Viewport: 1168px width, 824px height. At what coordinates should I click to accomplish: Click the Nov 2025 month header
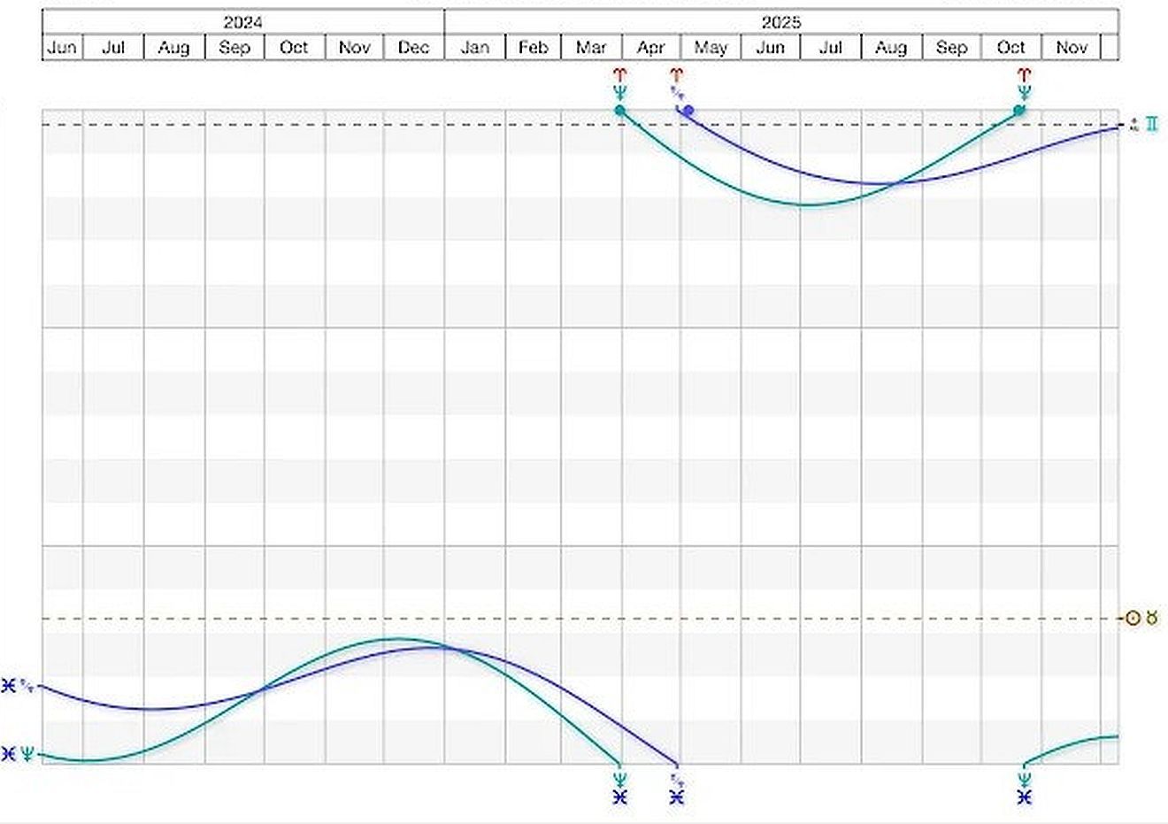(1072, 48)
